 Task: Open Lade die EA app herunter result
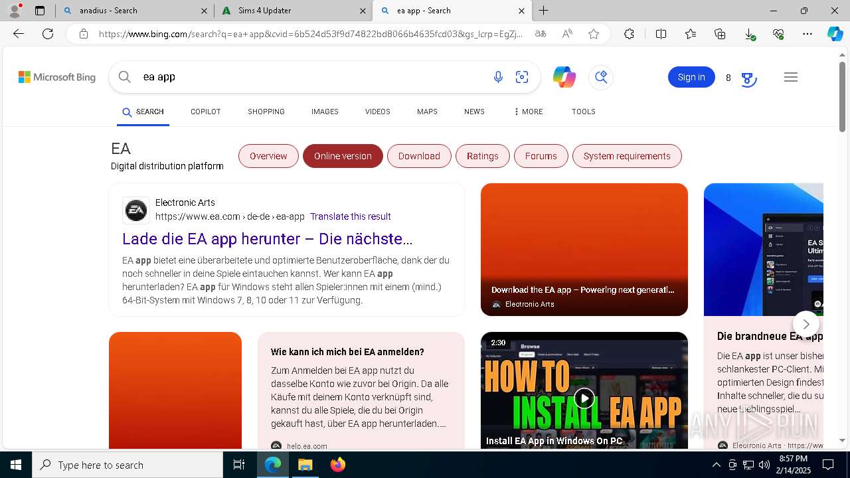coord(268,239)
